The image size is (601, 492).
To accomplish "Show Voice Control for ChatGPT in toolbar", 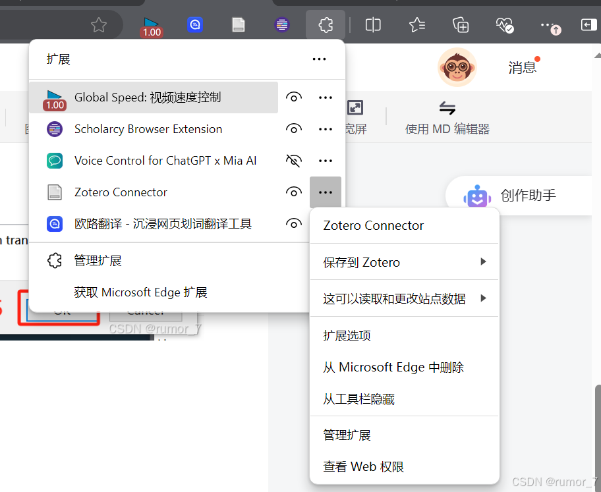I will (x=294, y=161).
